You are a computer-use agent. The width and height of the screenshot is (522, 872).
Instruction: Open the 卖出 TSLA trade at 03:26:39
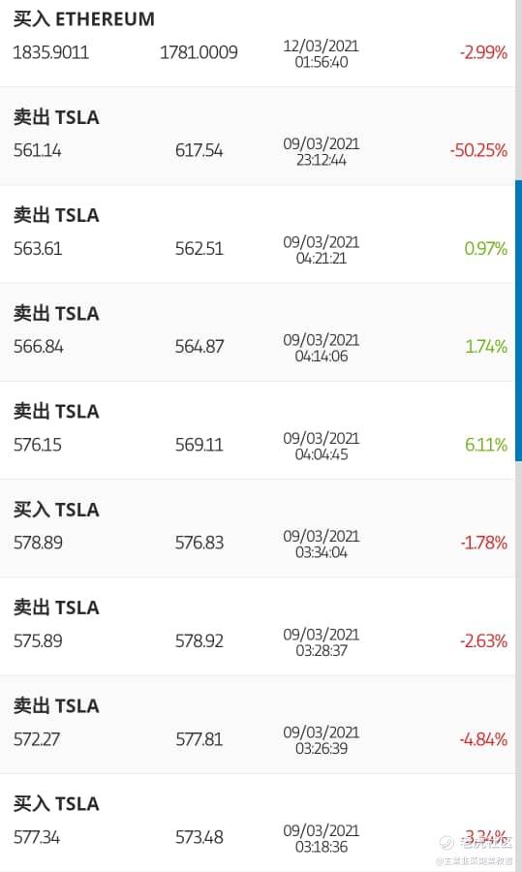258,724
